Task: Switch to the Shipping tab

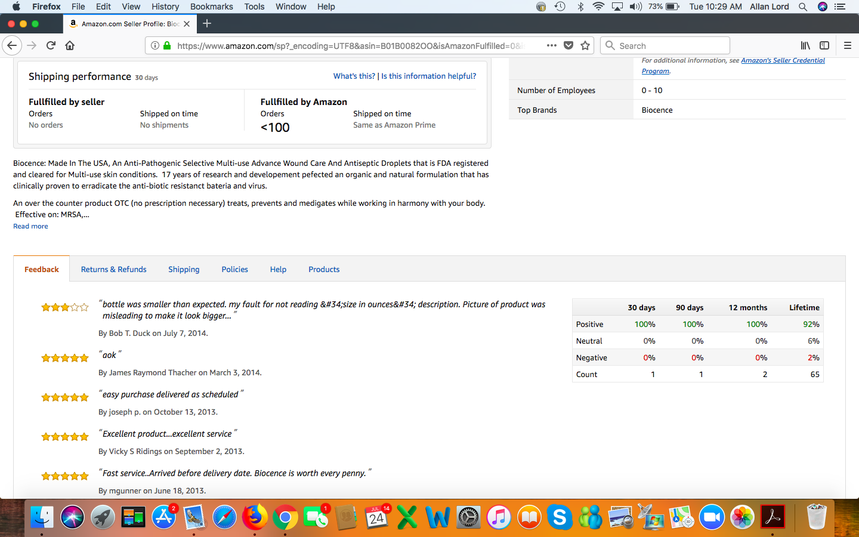Action: coord(184,269)
